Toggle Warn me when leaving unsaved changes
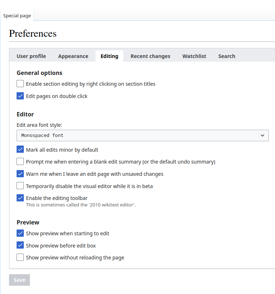 click(20, 174)
